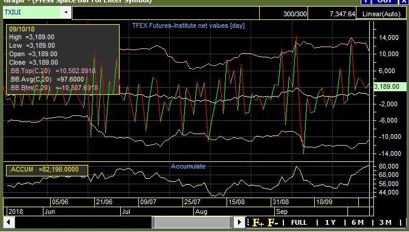Click the F- zoom out icon

(x=273, y=222)
